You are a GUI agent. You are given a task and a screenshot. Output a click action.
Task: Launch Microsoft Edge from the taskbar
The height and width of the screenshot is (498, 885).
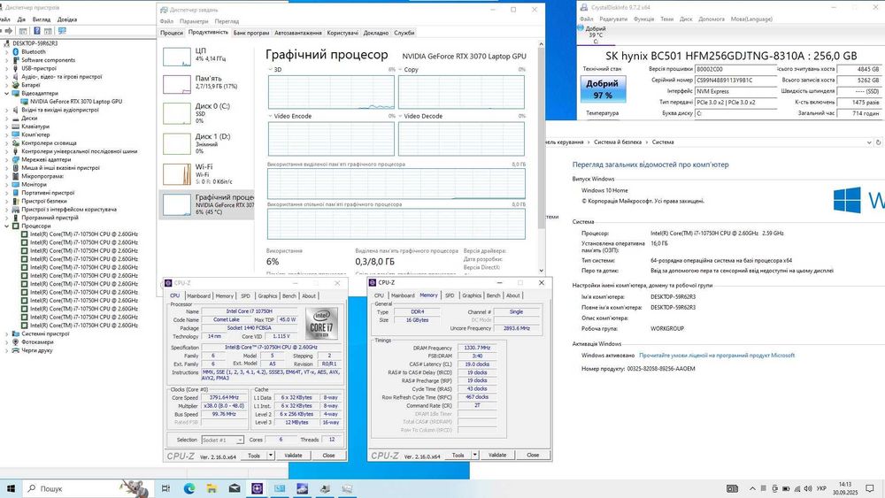click(189, 488)
